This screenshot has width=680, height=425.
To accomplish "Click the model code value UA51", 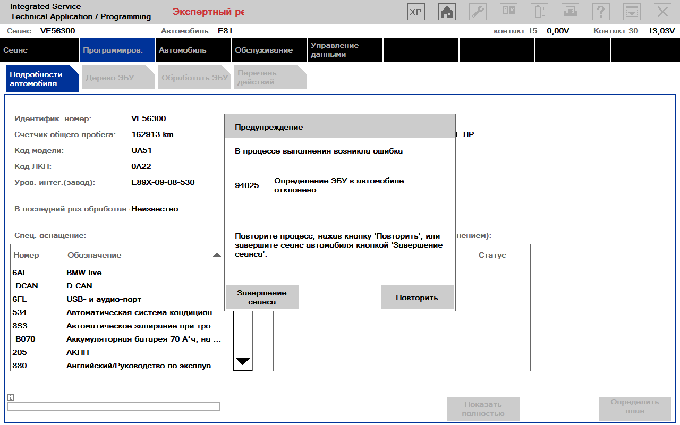I will [x=141, y=150].
